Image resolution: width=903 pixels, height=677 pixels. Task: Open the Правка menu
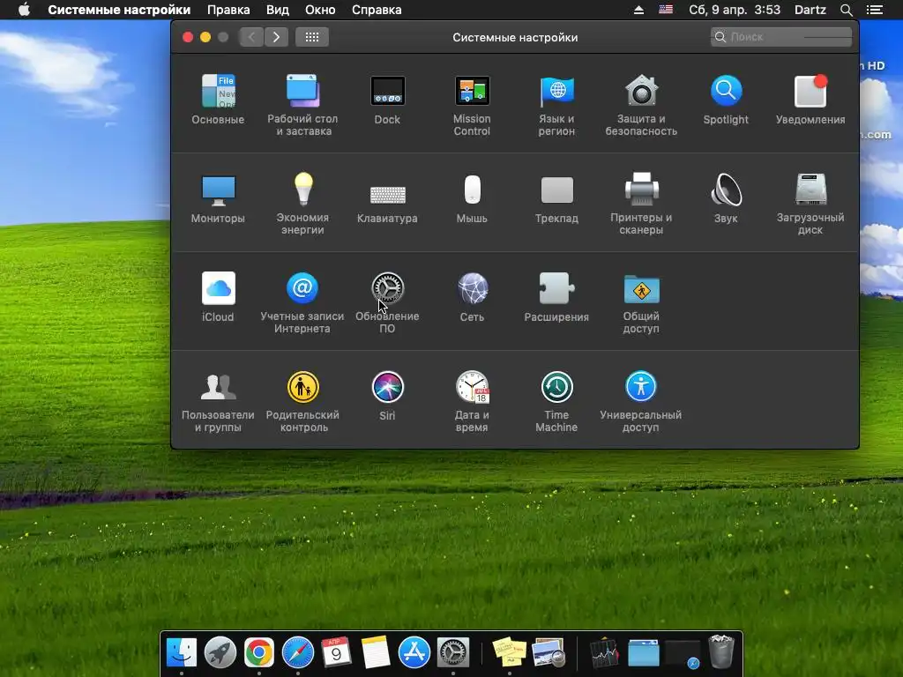228,10
